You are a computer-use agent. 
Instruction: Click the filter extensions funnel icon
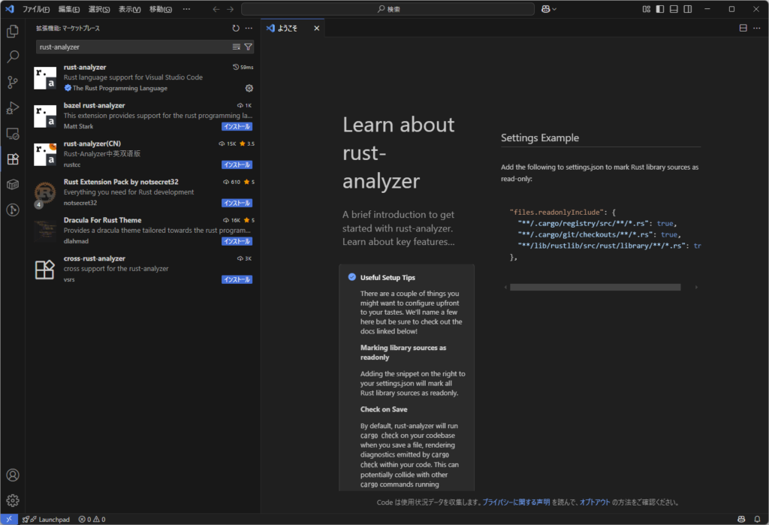248,47
